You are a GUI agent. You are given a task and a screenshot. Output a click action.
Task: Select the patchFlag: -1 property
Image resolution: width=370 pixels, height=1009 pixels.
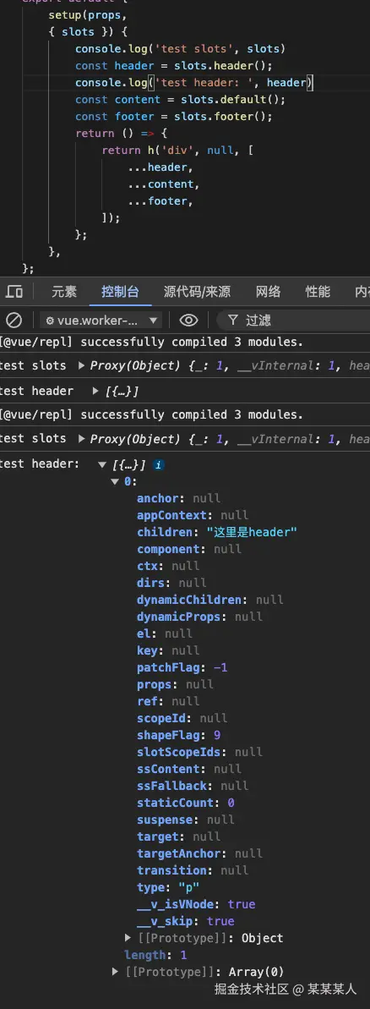pyautogui.click(x=182, y=667)
